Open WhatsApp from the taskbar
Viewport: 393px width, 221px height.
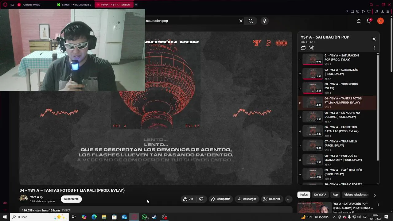click(x=144, y=217)
